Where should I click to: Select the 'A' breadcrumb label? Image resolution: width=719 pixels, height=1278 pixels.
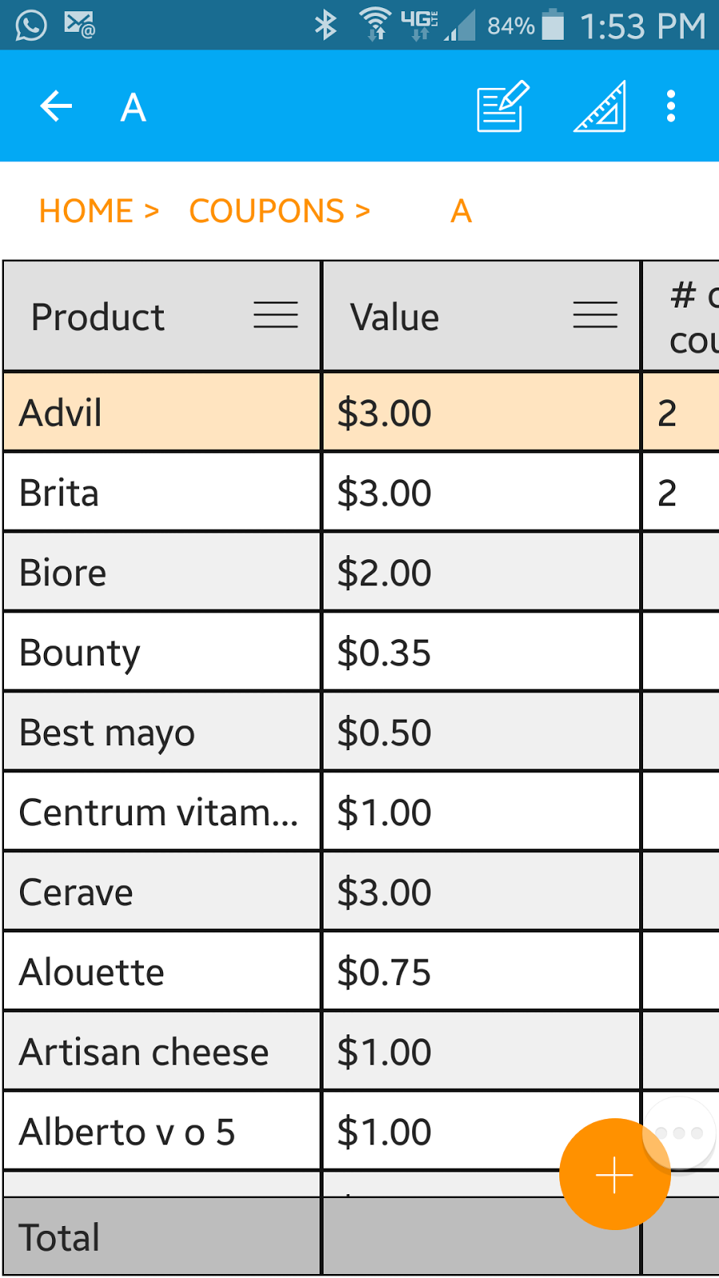click(x=461, y=210)
